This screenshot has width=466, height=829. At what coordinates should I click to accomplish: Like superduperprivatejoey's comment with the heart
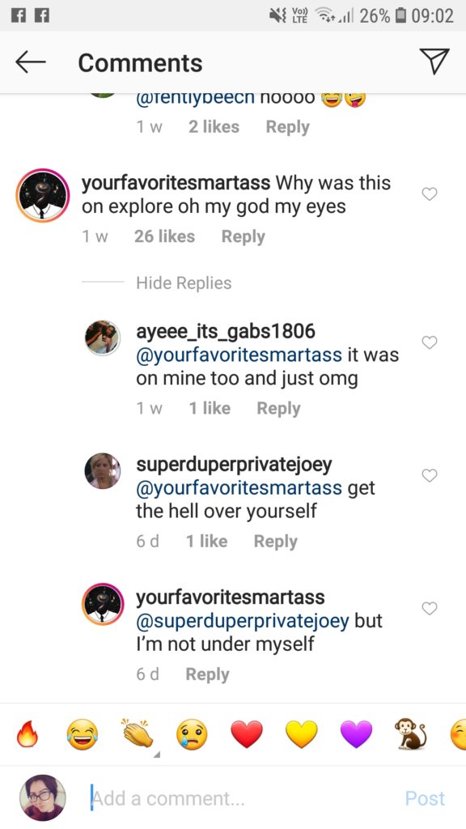(430, 476)
